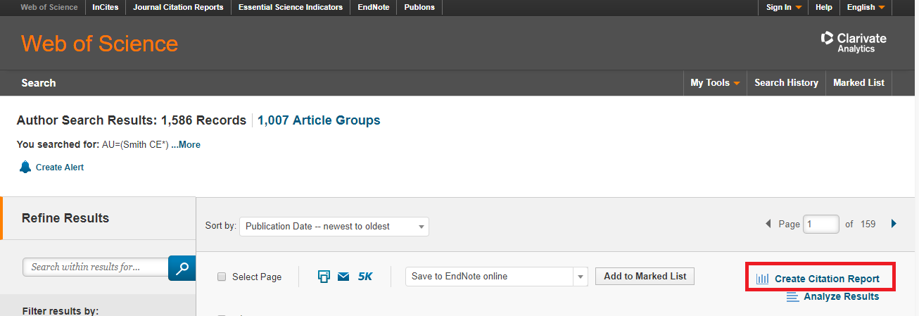919x316 pixels.
Task: Expand the Save to EndNote online dropdown
Action: click(x=581, y=277)
